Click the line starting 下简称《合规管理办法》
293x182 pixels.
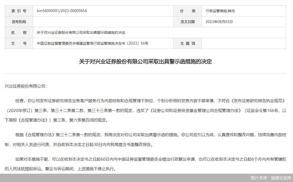pyautogui.click(x=57, y=120)
